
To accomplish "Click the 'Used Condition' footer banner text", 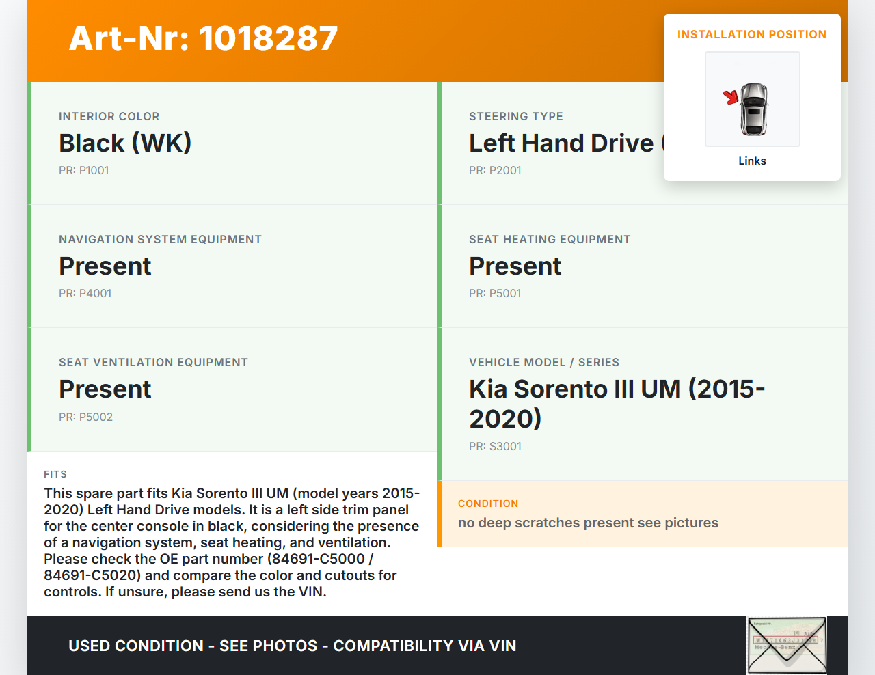I will (x=292, y=646).
